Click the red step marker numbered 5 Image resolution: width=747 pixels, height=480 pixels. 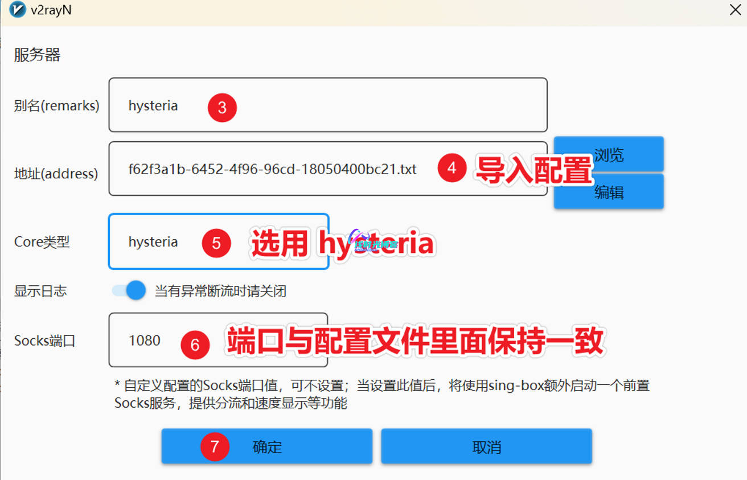tap(216, 243)
